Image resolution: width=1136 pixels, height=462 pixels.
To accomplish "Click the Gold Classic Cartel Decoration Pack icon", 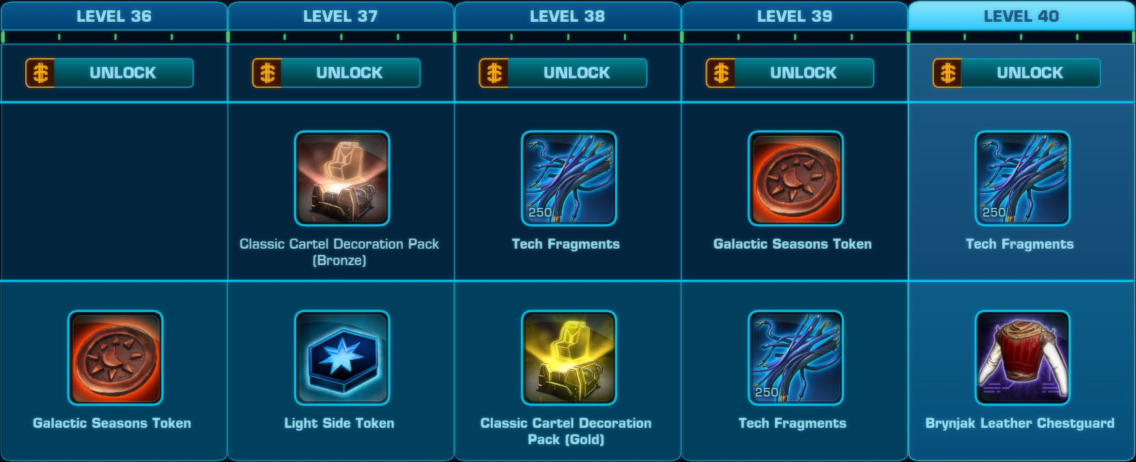I will point(569,358).
